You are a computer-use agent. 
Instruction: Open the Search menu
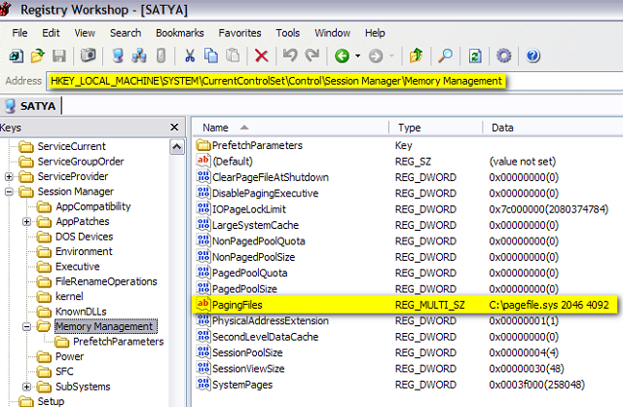[126, 33]
